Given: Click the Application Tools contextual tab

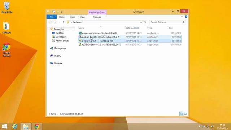Looking at the screenshot, I should tap(97, 12).
